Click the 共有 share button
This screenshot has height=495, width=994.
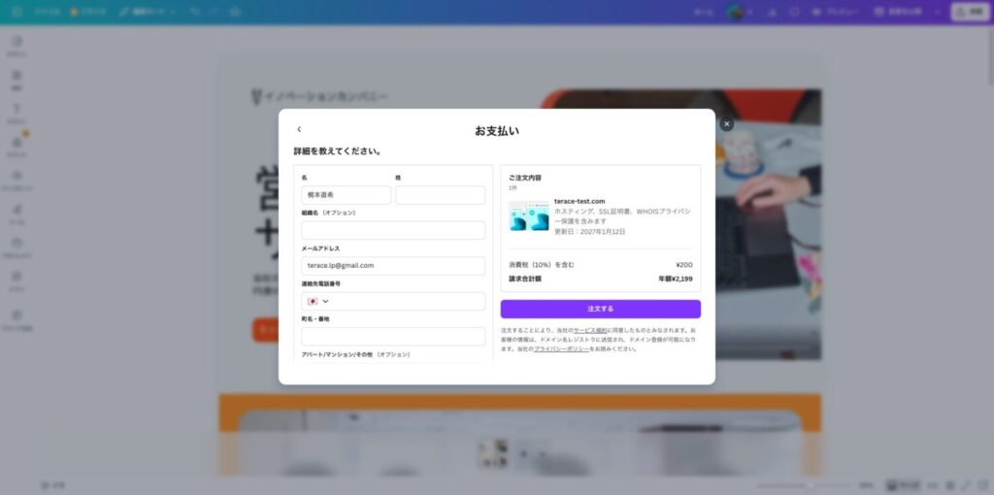click(970, 12)
